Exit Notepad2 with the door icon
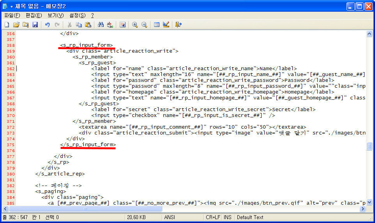Viewport: 375px width, 223px height. (179, 25)
